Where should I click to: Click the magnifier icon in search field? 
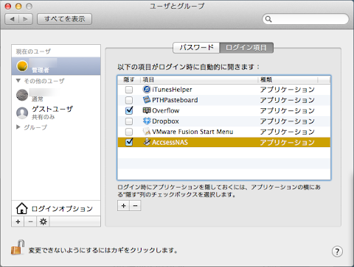click(268, 19)
